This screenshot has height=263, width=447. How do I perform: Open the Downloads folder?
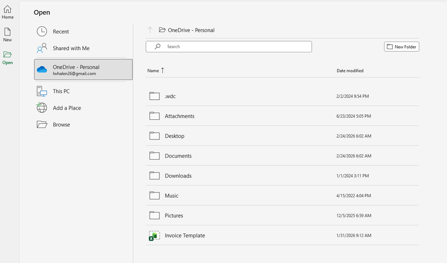pyautogui.click(x=178, y=176)
